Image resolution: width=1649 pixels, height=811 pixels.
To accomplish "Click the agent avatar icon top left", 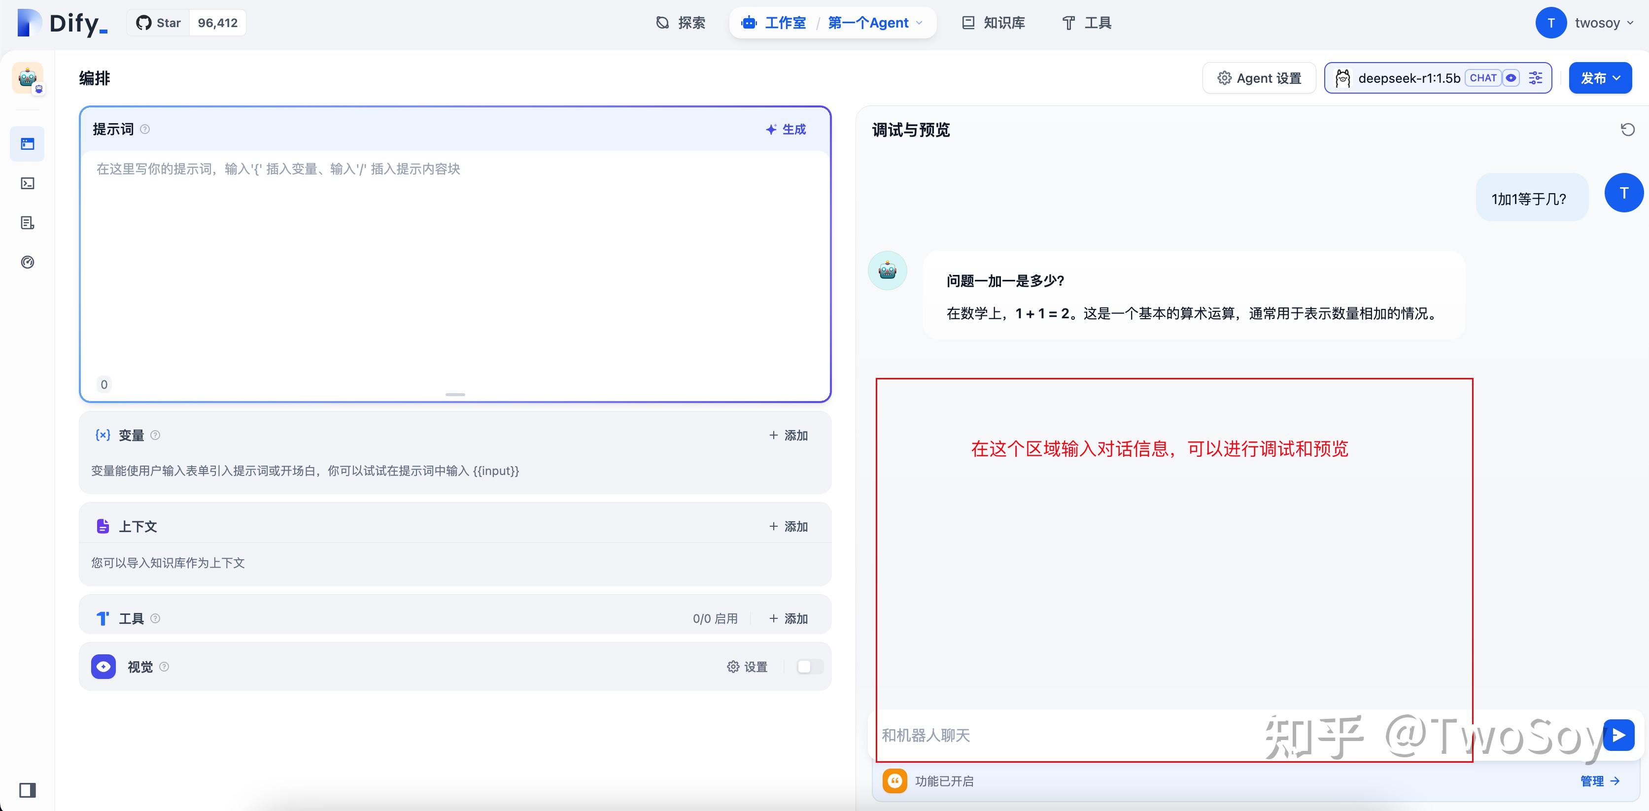I will [27, 78].
